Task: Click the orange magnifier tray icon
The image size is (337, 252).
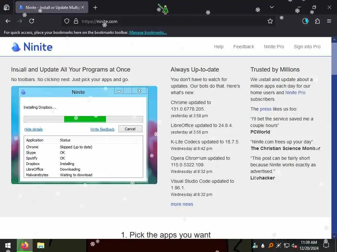Action: [271, 245]
